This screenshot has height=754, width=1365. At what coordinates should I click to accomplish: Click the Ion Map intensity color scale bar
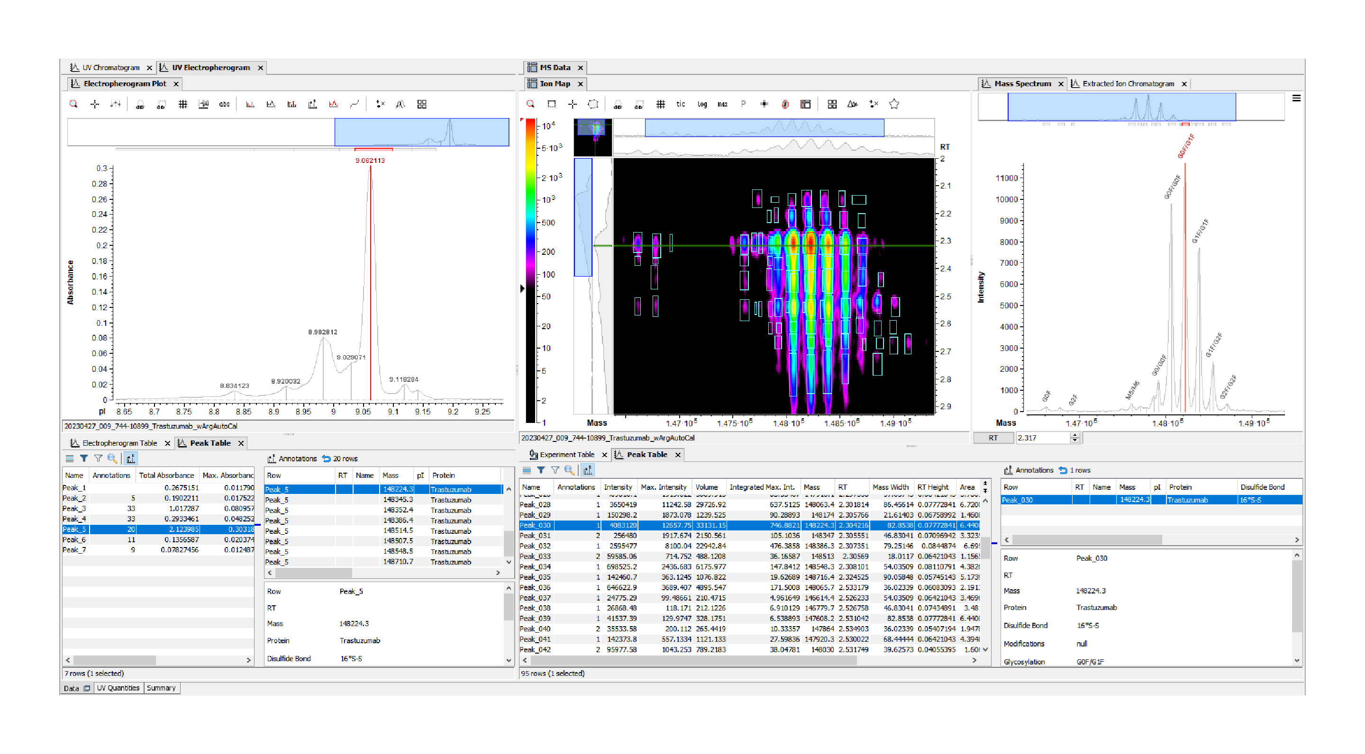point(531,270)
